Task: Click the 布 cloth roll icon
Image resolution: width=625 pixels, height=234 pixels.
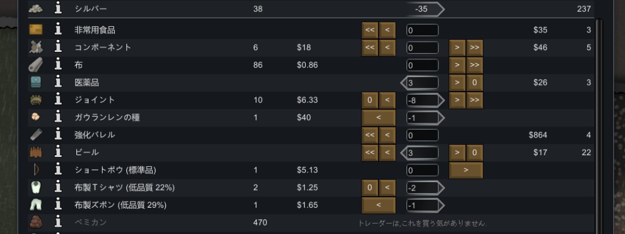Action: click(36, 65)
